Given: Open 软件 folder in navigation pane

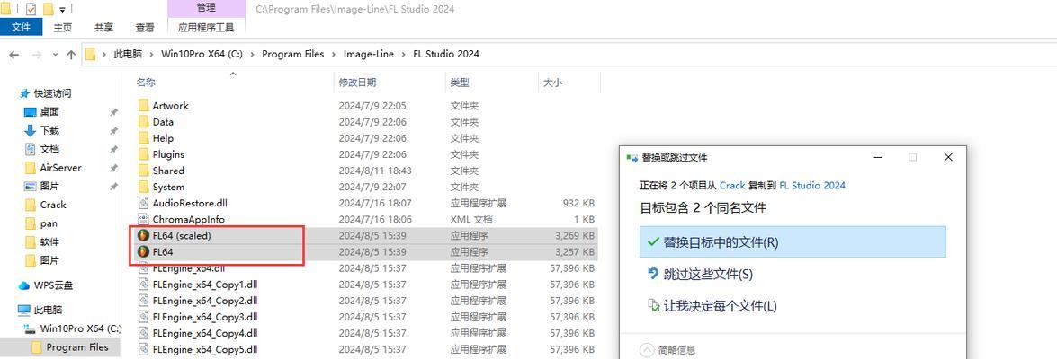Looking at the screenshot, I should [x=49, y=241].
